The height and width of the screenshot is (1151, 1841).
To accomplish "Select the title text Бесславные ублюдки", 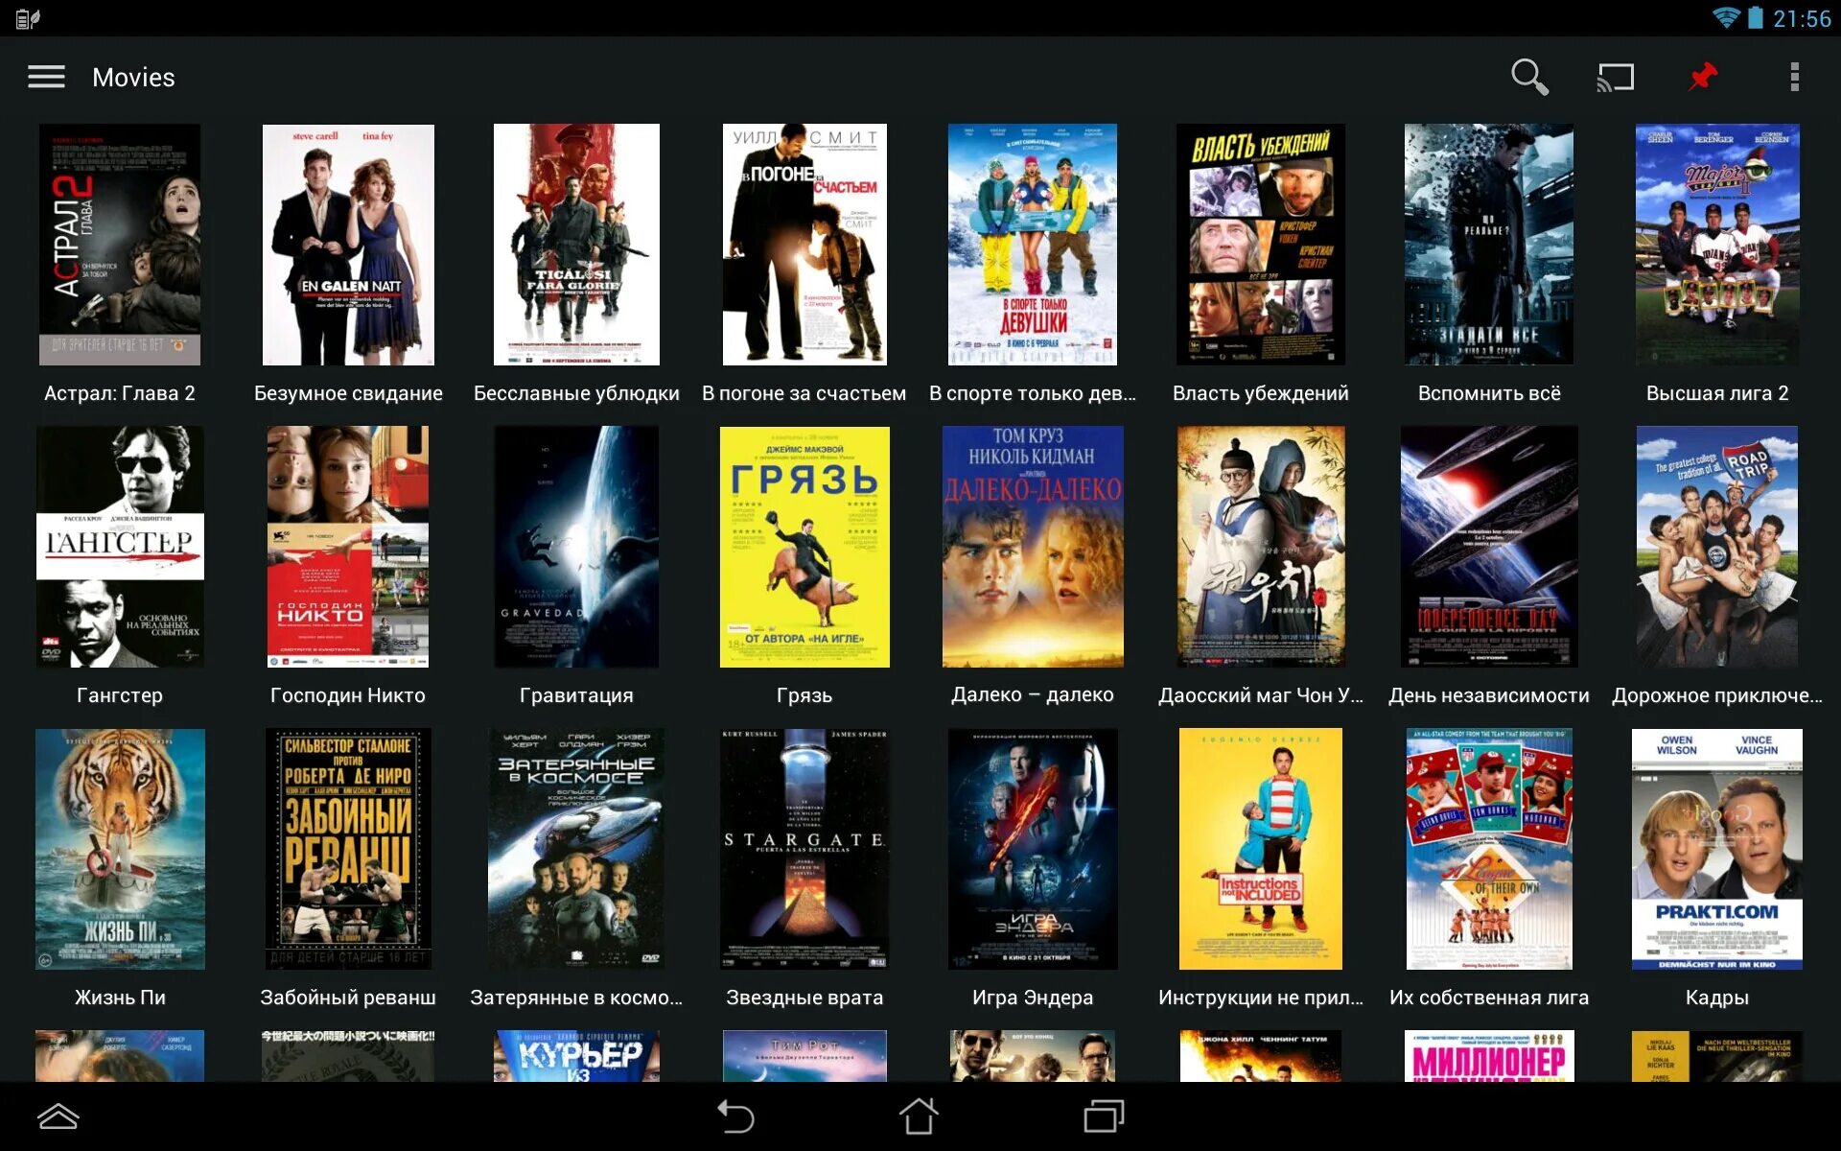I will pyautogui.click(x=576, y=393).
